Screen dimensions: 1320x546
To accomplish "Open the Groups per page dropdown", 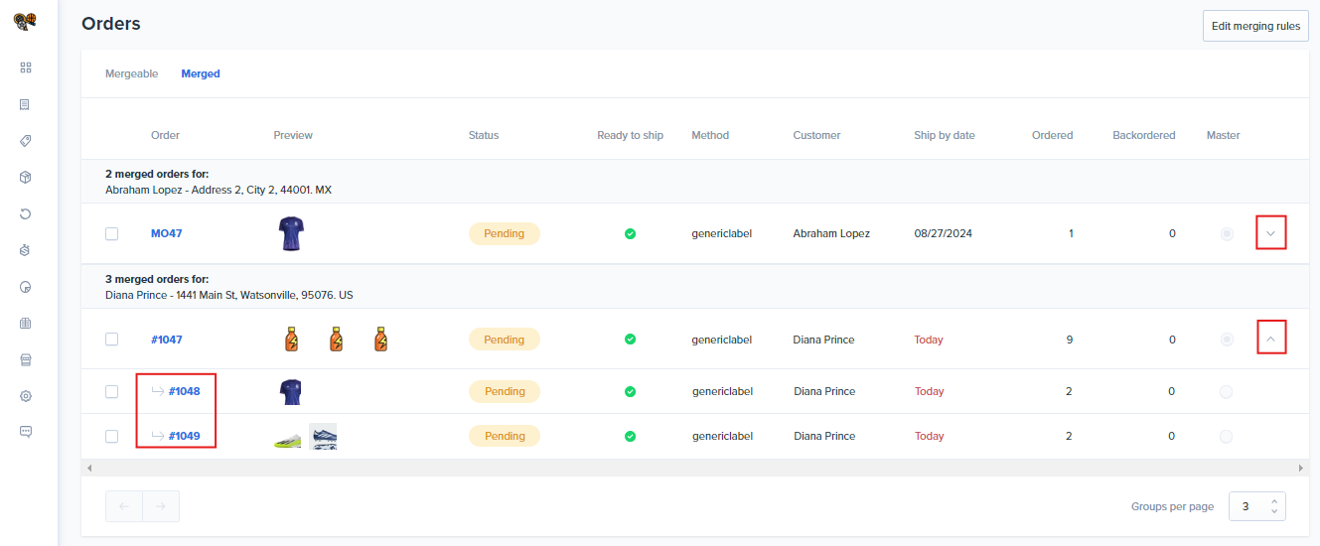I will click(1256, 506).
